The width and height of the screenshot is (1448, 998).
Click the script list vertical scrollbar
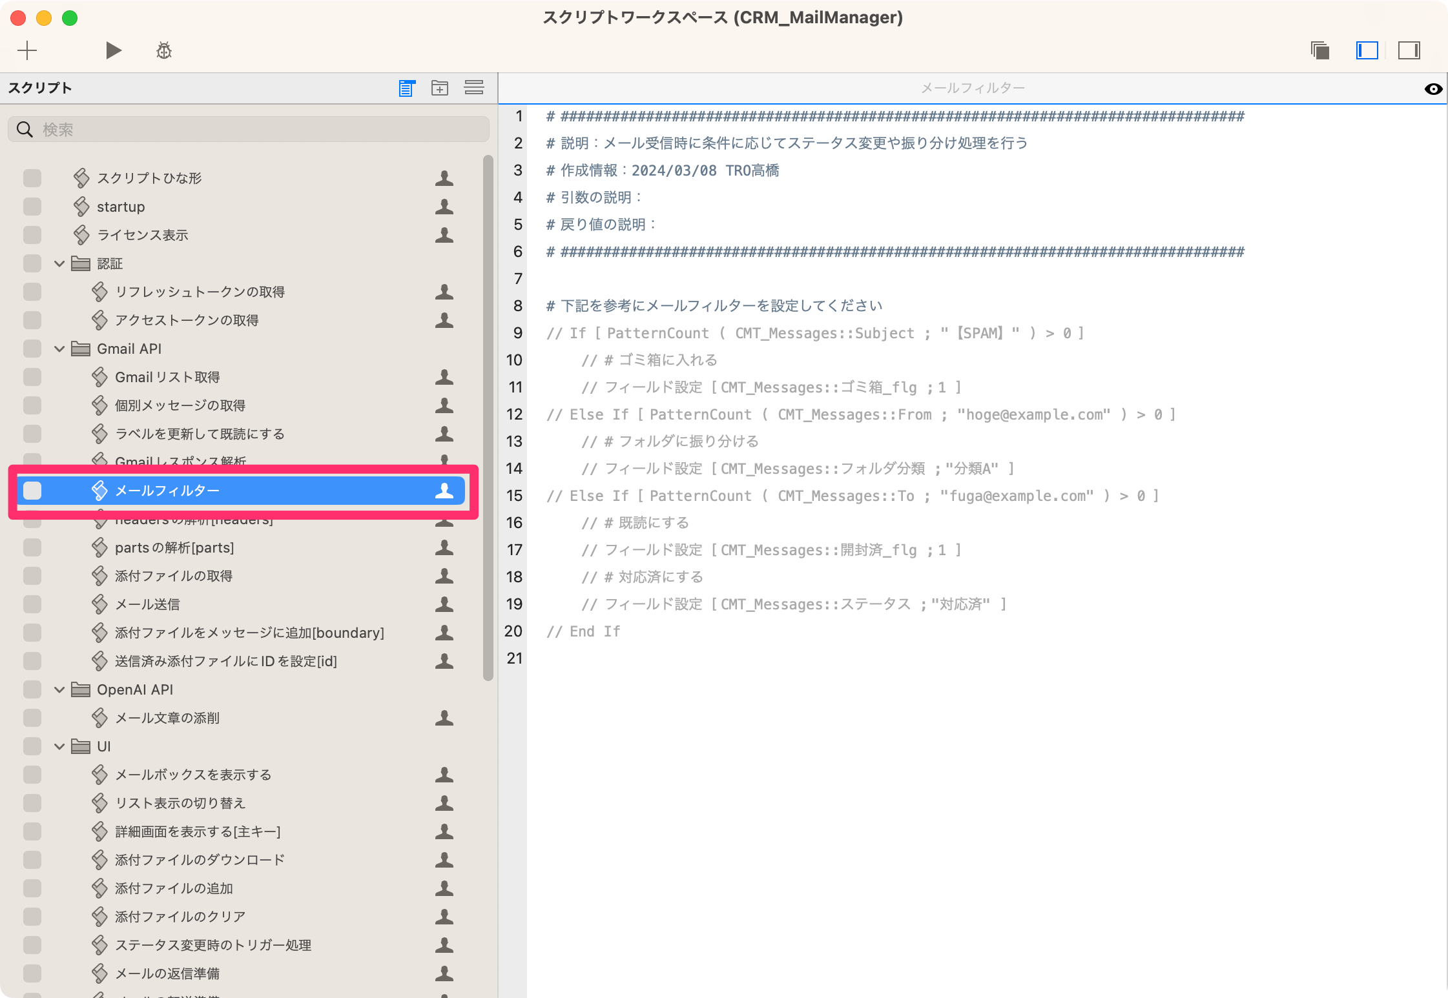[488, 418]
